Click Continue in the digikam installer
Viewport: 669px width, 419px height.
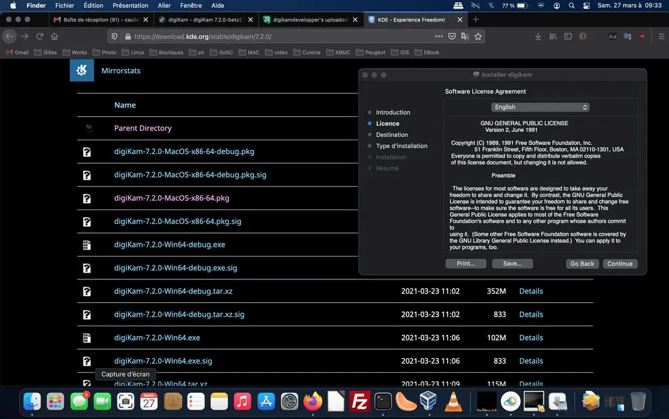point(619,264)
